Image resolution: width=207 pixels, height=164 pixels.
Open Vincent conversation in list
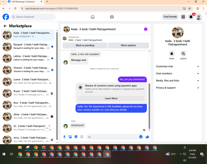[28, 70]
